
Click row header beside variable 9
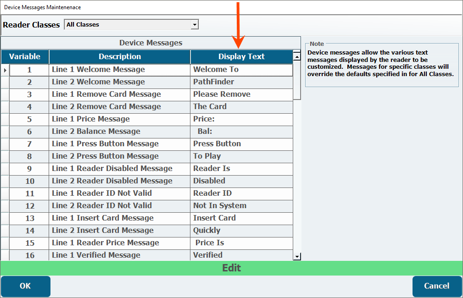tap(5, 169)
